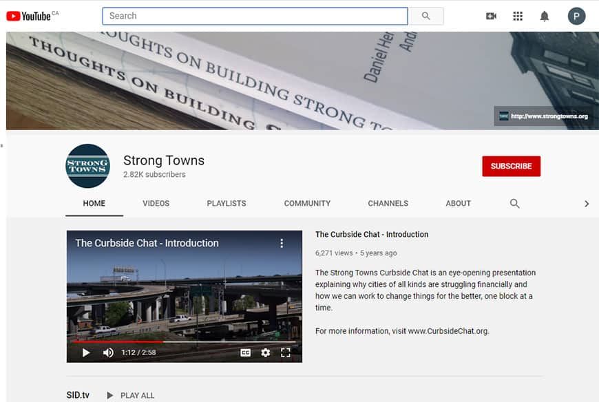
Task: Click the red Subscribe button
Action: click(x=511, y=167)
